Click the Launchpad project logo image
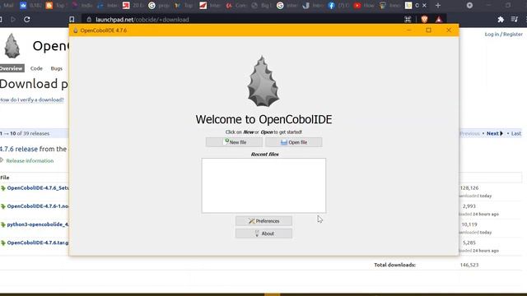 [12, 46]
